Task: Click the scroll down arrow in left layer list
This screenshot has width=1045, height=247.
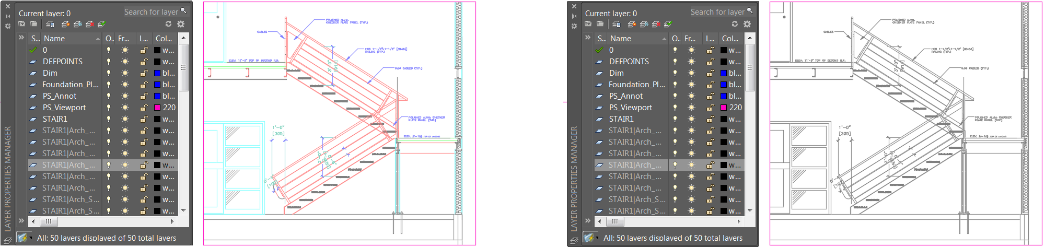Action: tap(183, 210)
